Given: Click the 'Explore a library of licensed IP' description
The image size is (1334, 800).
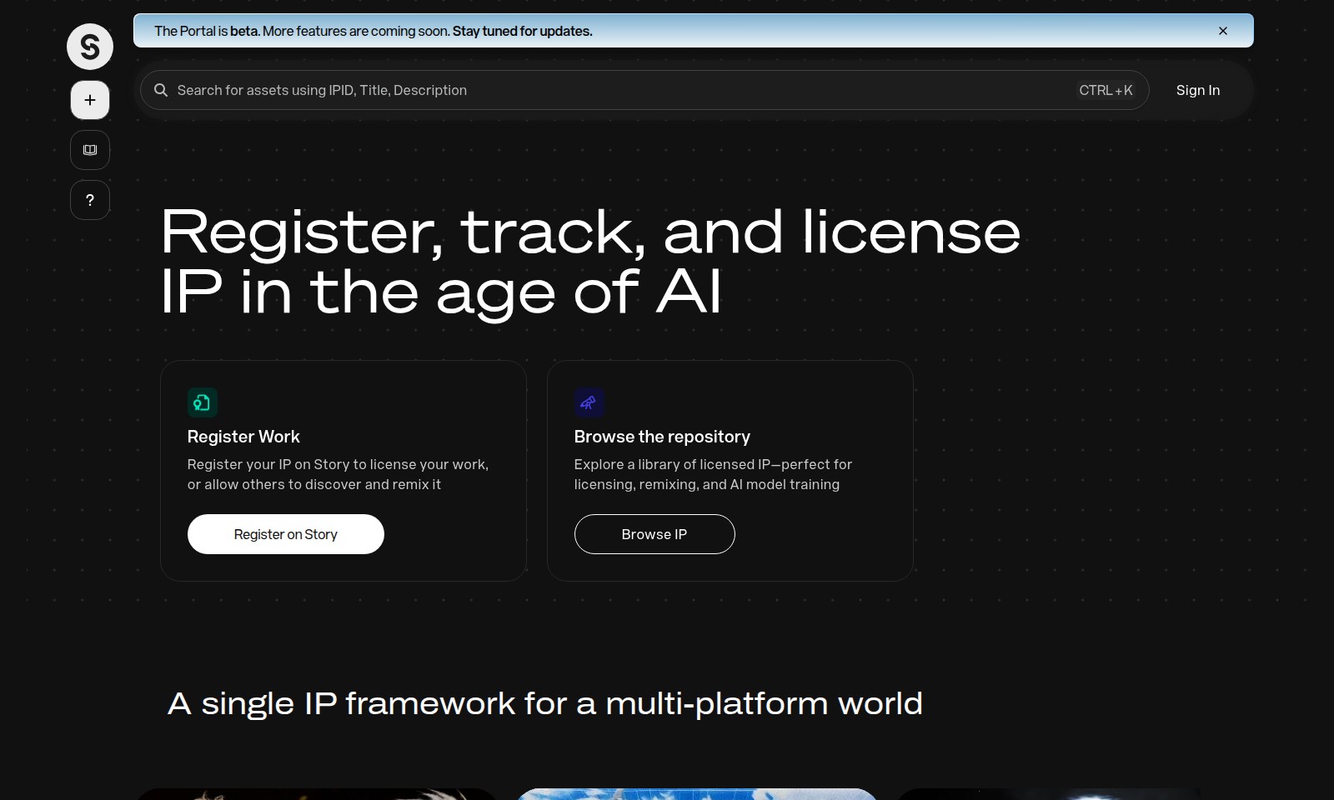Looking at the screenshot, I should click(713, 474).
